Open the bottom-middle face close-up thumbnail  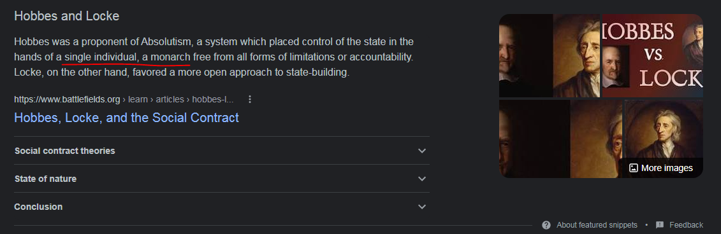596,139
